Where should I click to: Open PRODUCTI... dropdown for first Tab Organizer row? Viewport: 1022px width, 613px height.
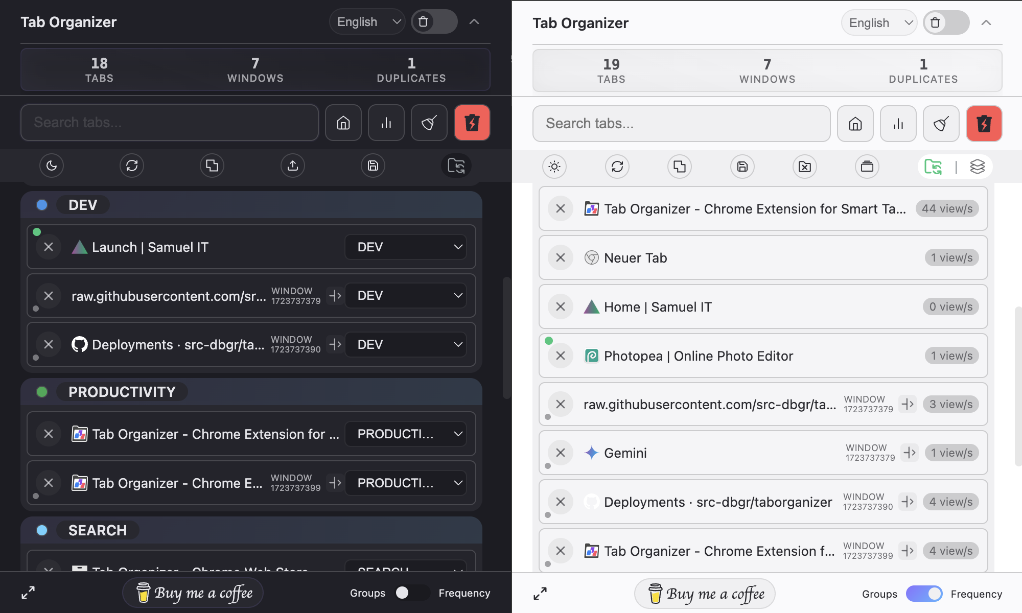point(406,434)
